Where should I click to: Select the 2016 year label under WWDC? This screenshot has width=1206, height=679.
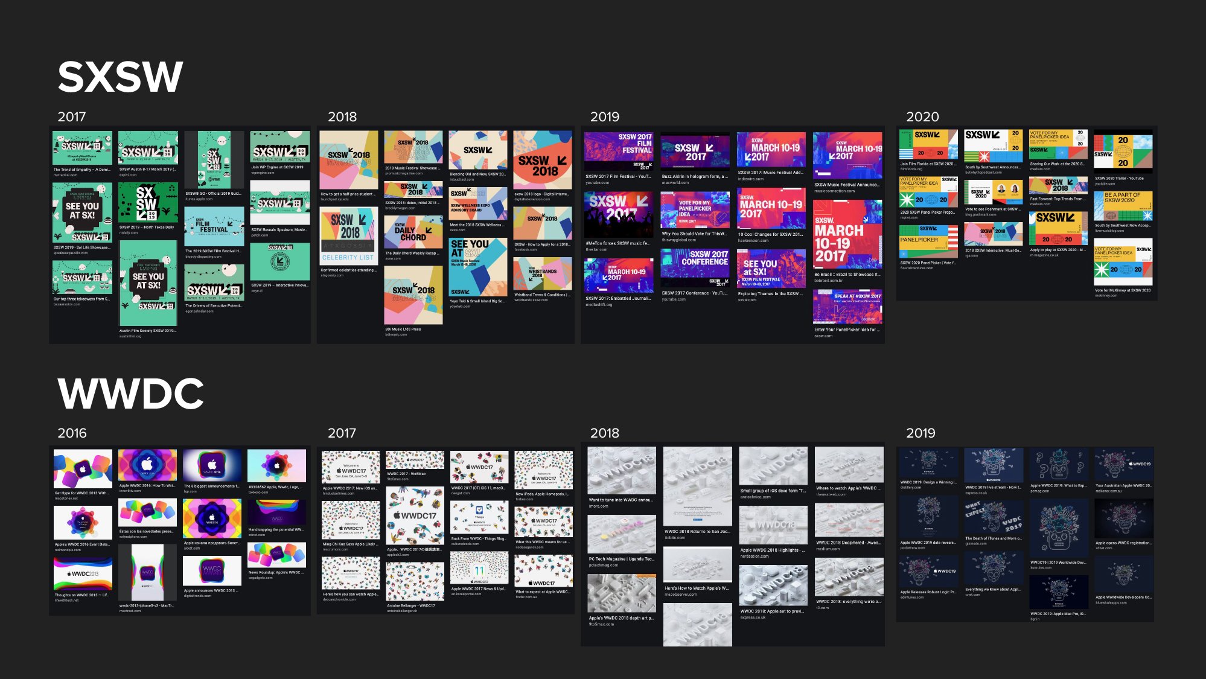point(72,433)
